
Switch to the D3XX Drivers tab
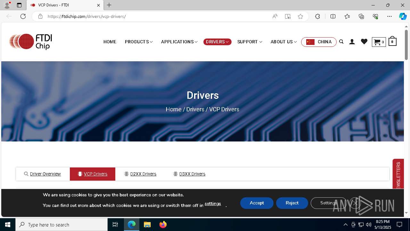tap(189, 174)
